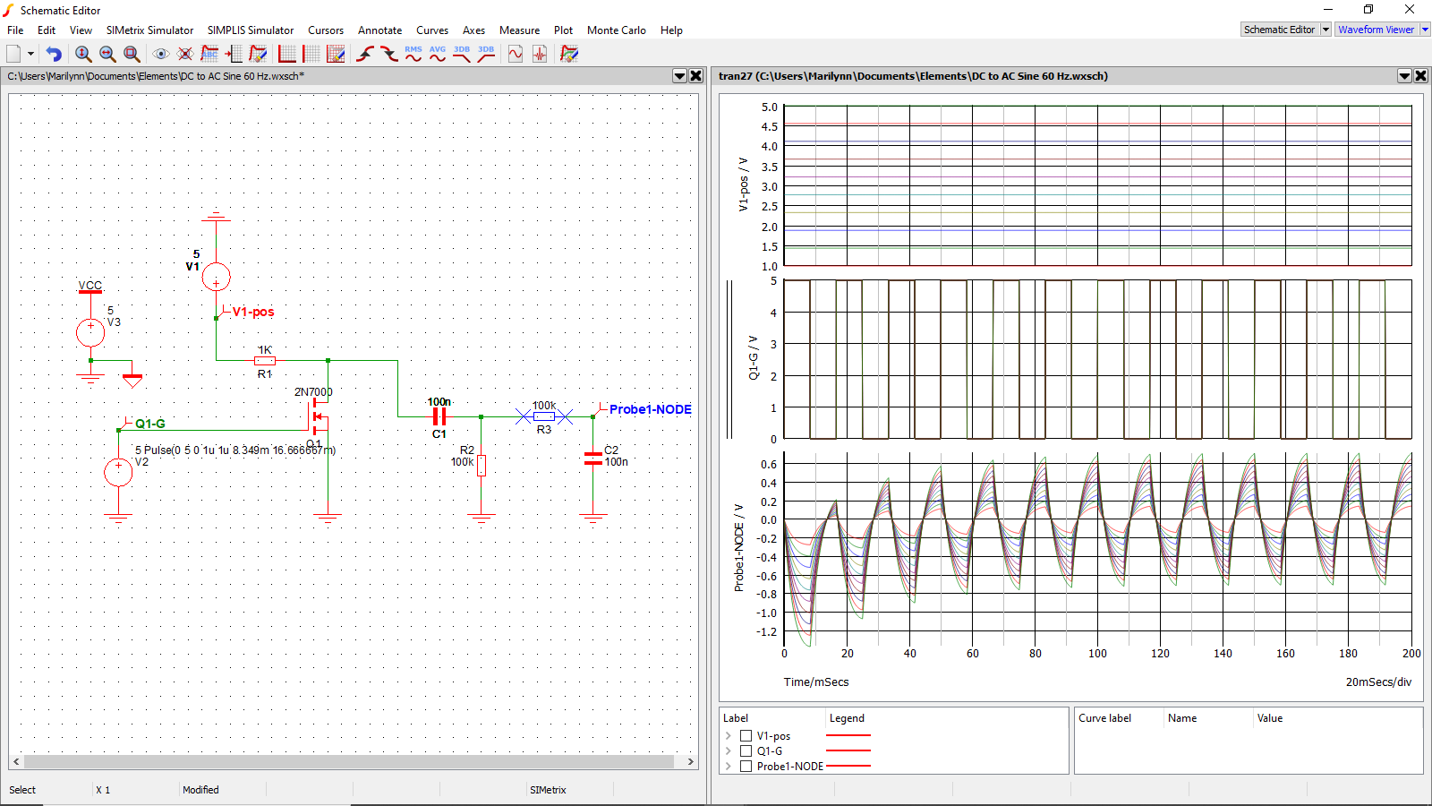Open the Measure menu
Viewport: 1432px width, 806px height.
tap(519, 30)
